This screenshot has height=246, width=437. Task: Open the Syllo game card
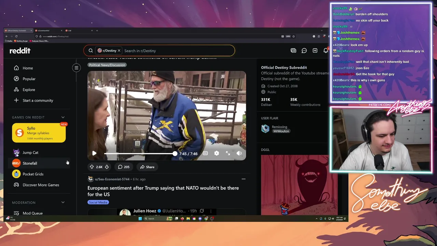tap(39, 133)
